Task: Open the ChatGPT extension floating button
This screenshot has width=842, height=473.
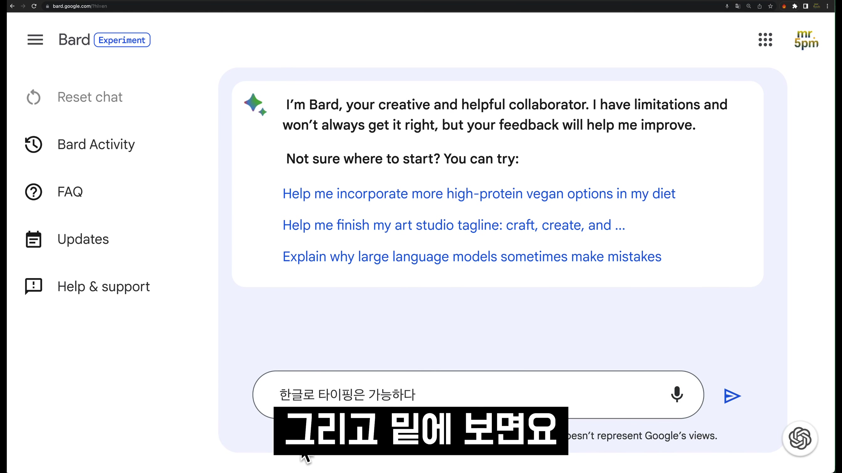Action: pyautogui.click(x=800, y=438)
